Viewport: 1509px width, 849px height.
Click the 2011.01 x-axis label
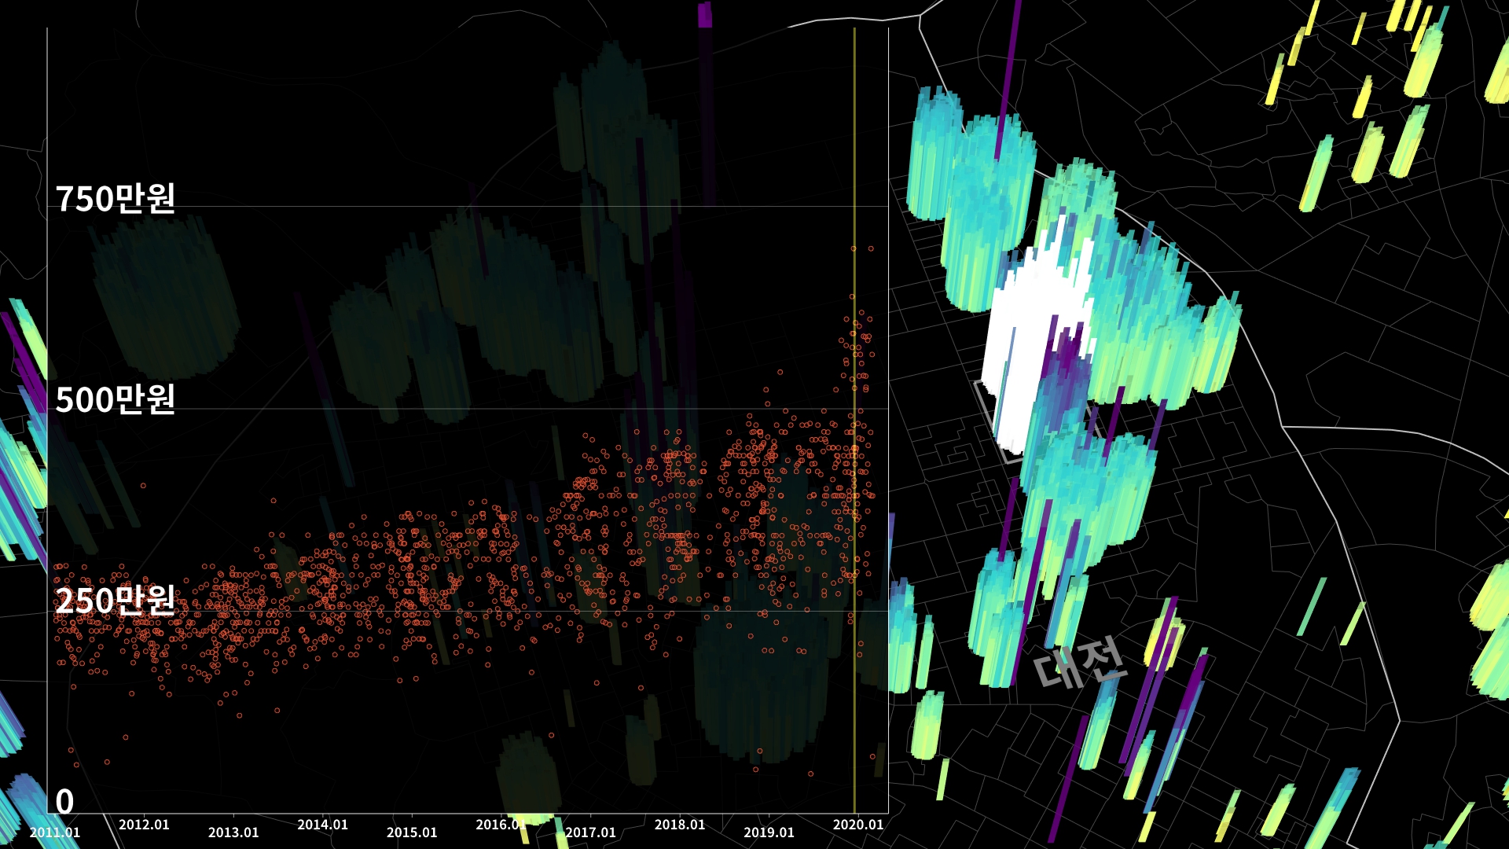click(x=55, y=832)
